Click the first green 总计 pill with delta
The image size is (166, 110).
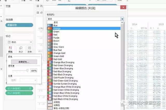(19, 88)
